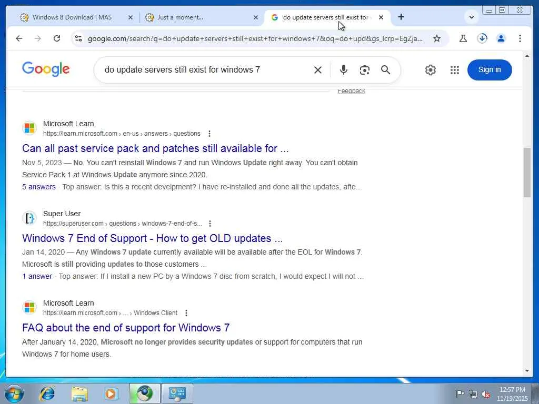Image resolution: width=539 pixels, height=404 pixels.
Task: Click in the Google search text field
Action: [182, 70]
